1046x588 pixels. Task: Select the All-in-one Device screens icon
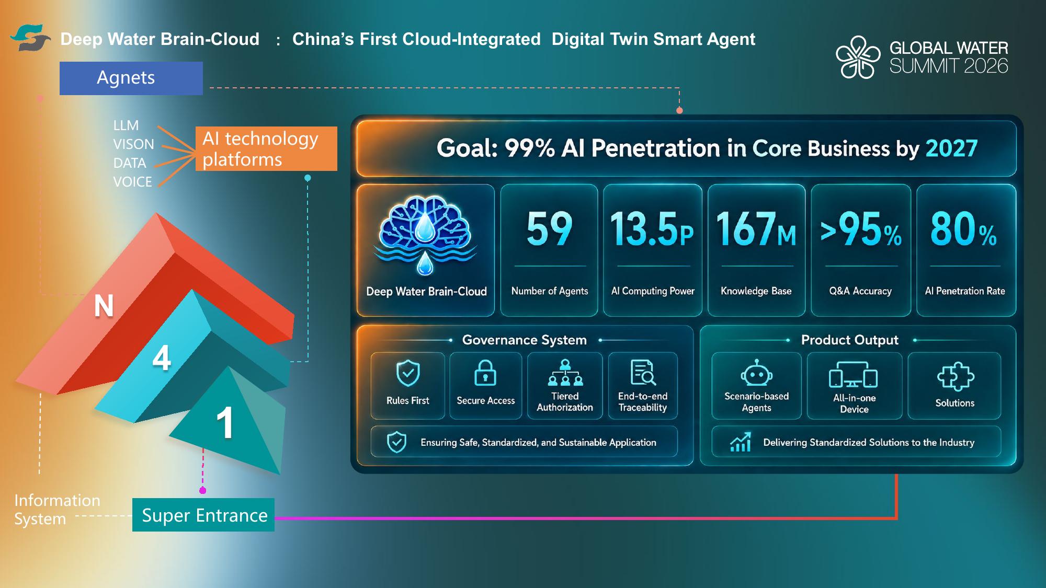[x=854, y=375]
